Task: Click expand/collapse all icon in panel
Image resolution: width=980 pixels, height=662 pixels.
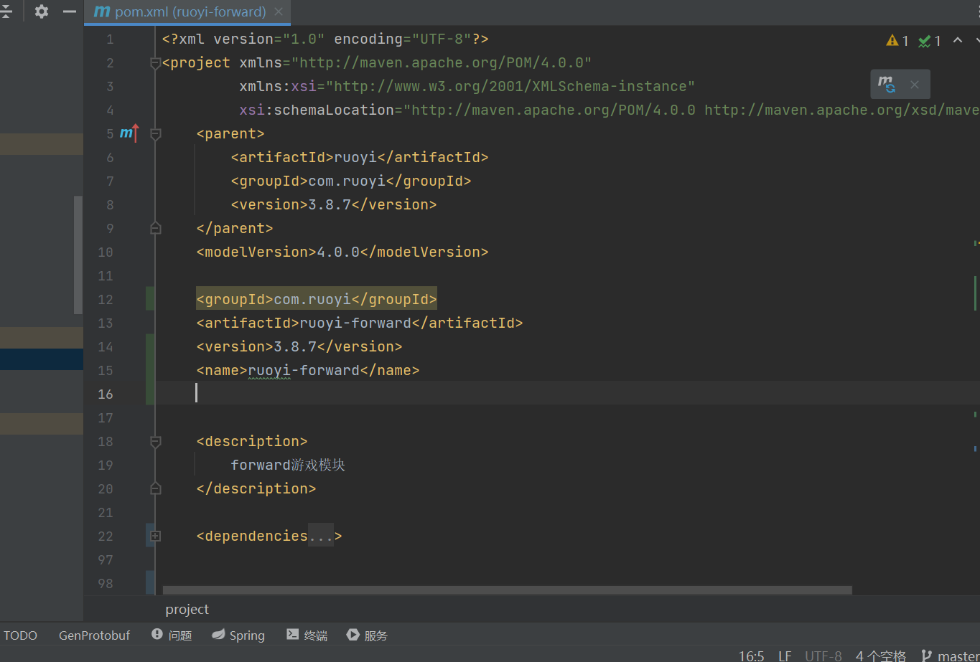Action: (6, 11)
